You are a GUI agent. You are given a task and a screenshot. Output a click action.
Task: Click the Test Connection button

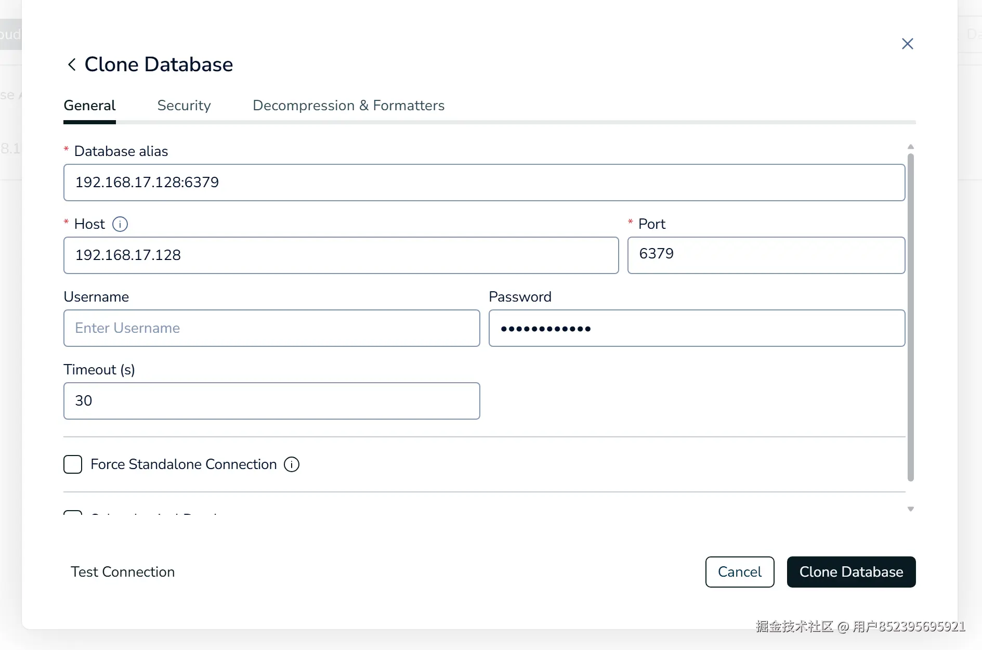pos(123,572)
